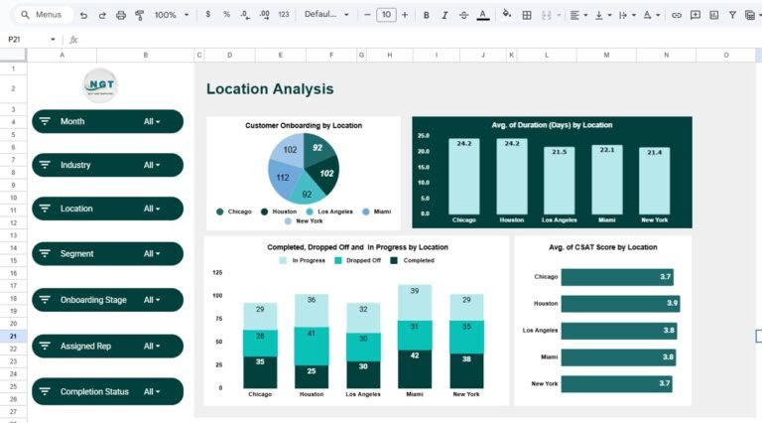This screenshot has height=423, width=762.
Task: Click the font size field
Action: pos(386,15)
